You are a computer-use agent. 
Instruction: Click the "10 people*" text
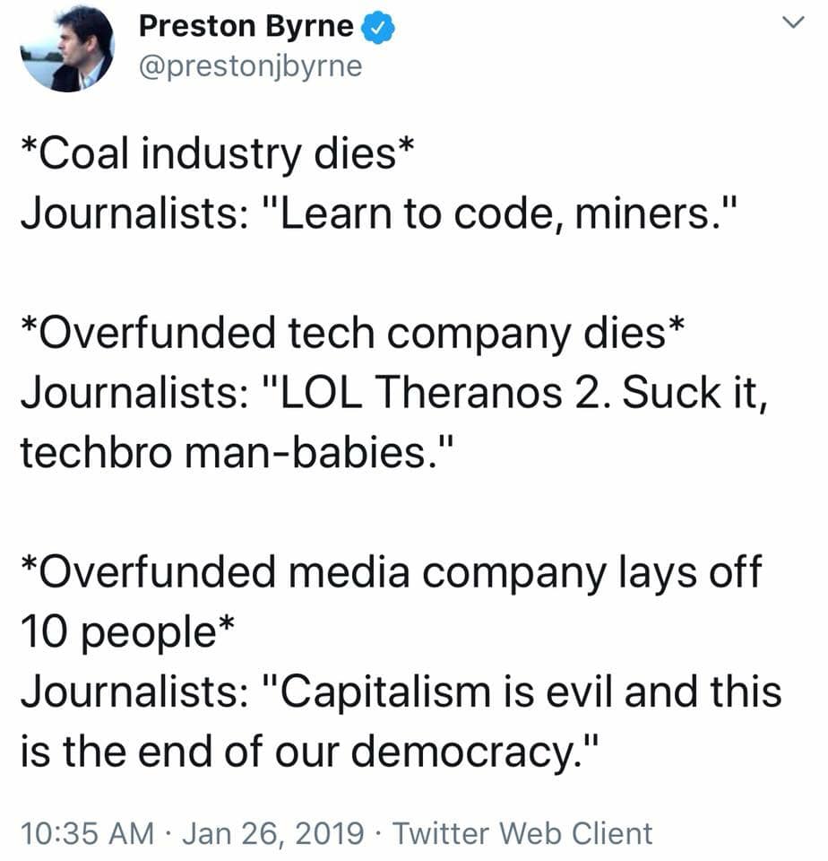[128, 633]
